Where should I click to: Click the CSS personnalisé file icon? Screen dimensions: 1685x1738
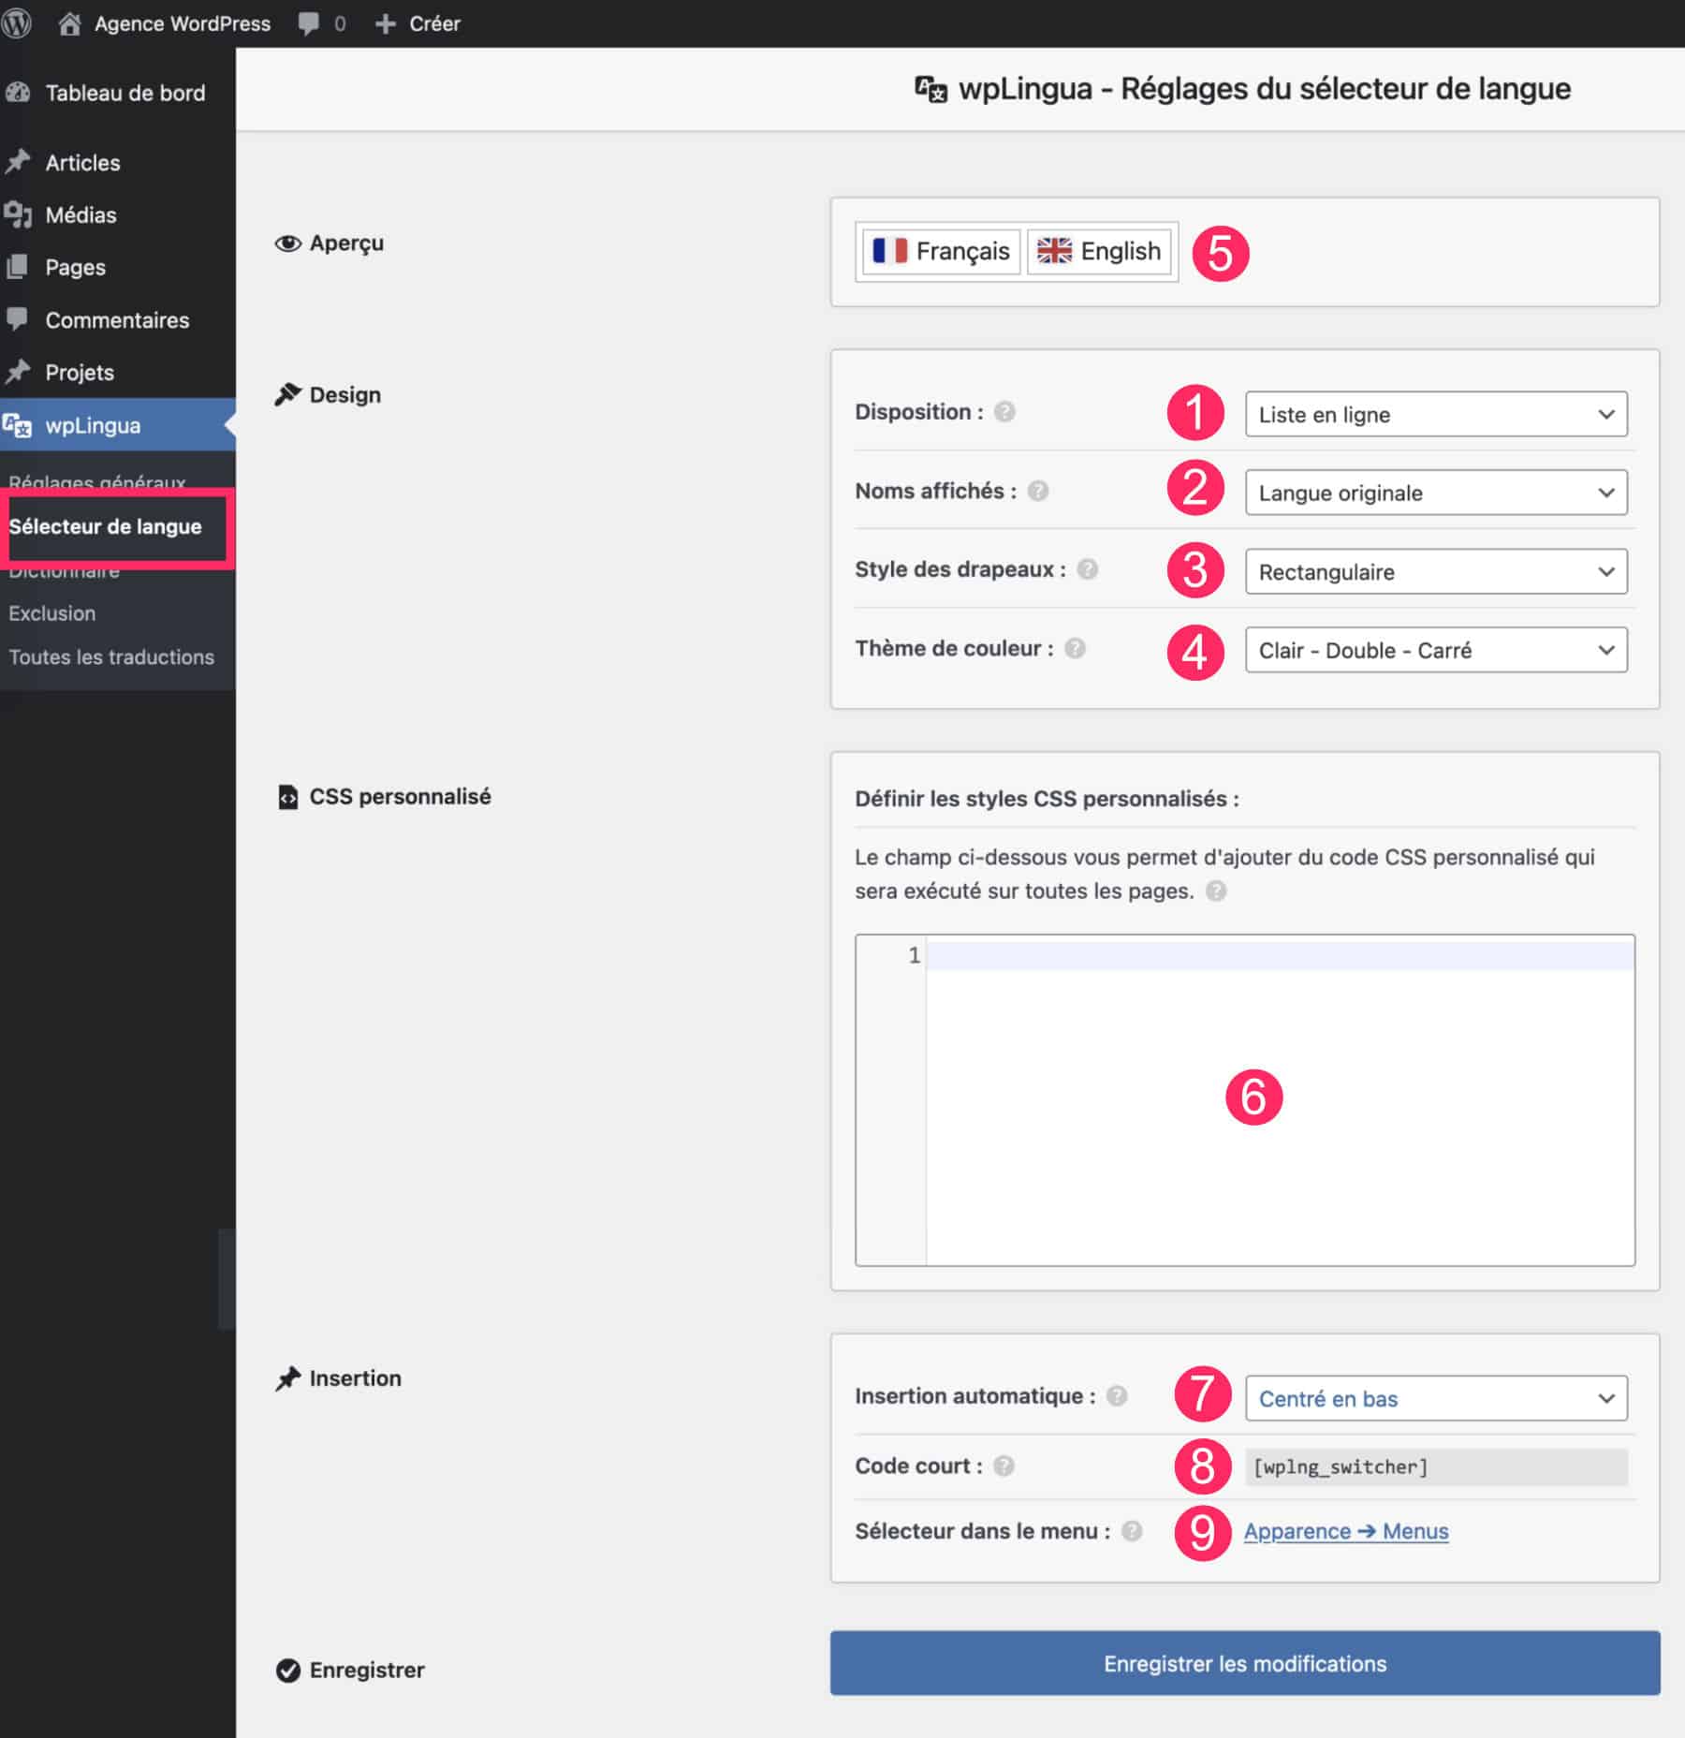click(288, 797)
